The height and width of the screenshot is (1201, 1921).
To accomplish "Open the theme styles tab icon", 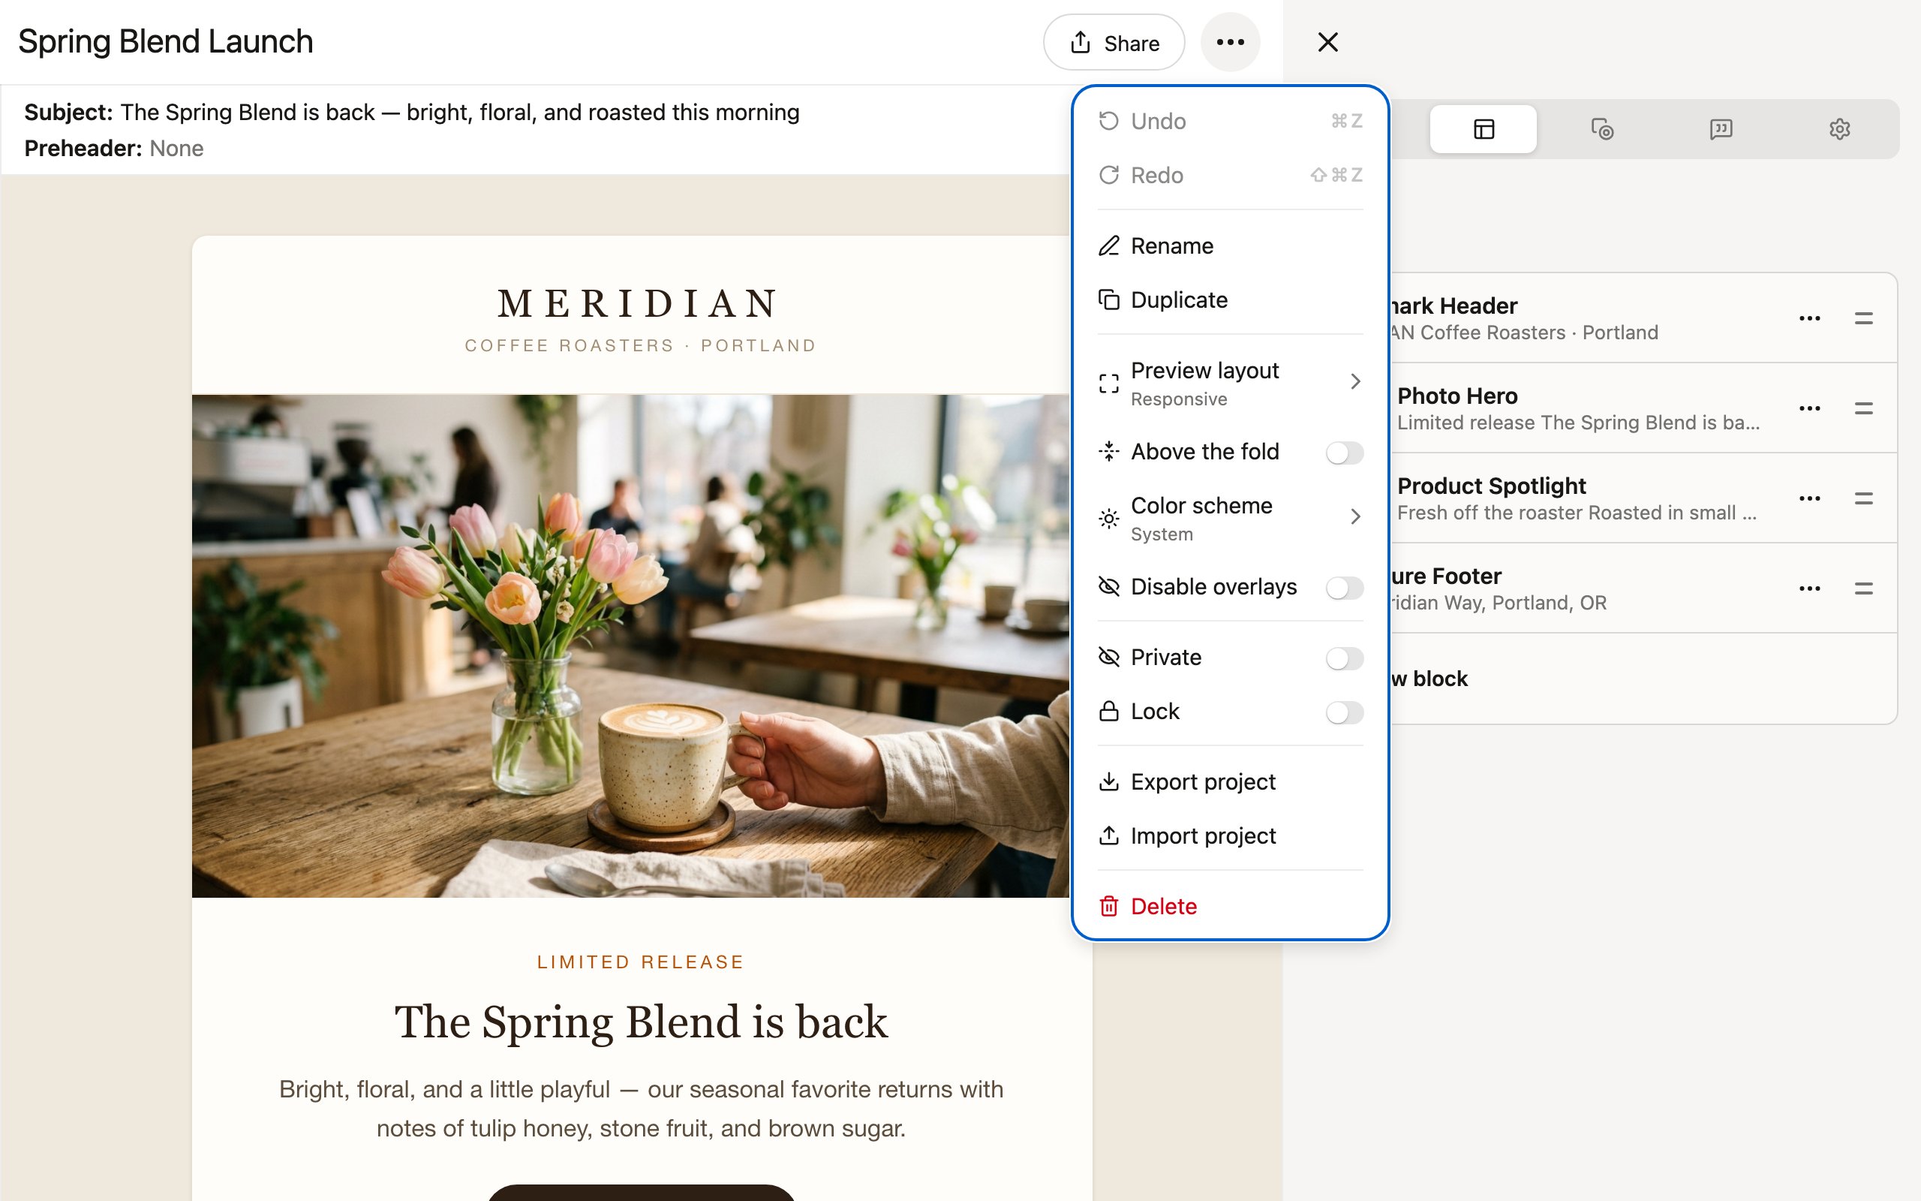I will click(1602, 128).
